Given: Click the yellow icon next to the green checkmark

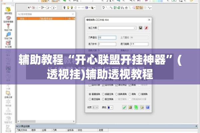Looking at the screenshot, I should click(x=130, y=107).
